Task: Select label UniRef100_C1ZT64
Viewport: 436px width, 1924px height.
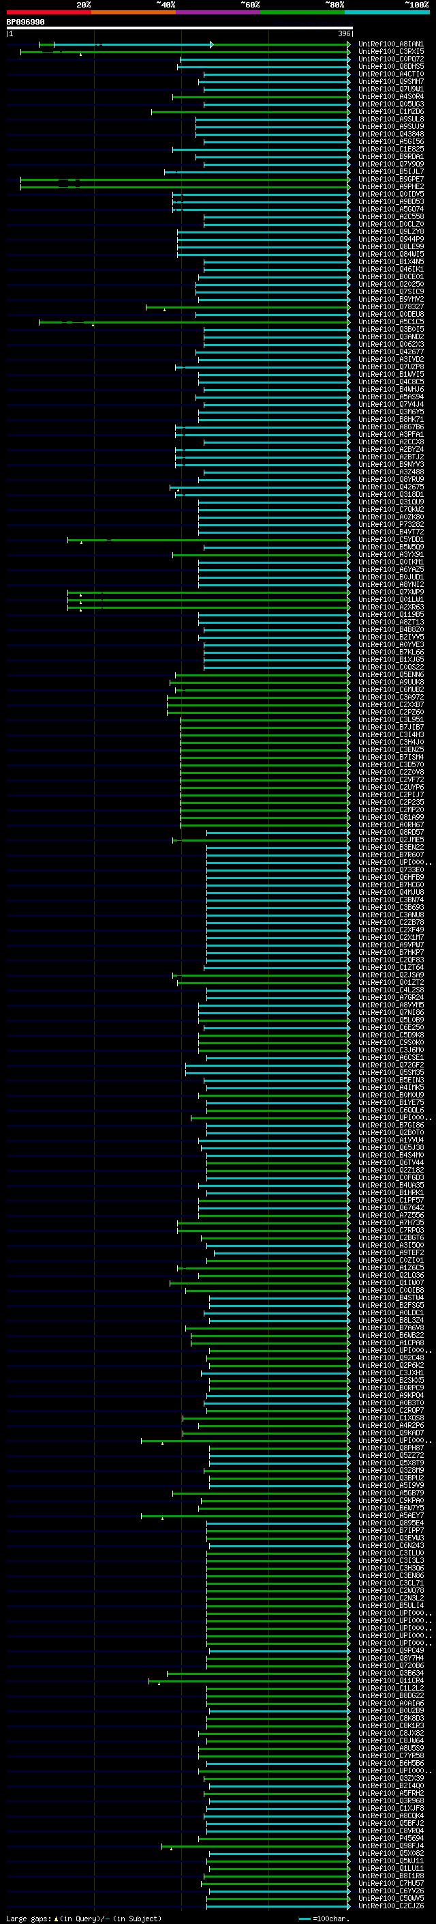Action: tap(390, 967)
